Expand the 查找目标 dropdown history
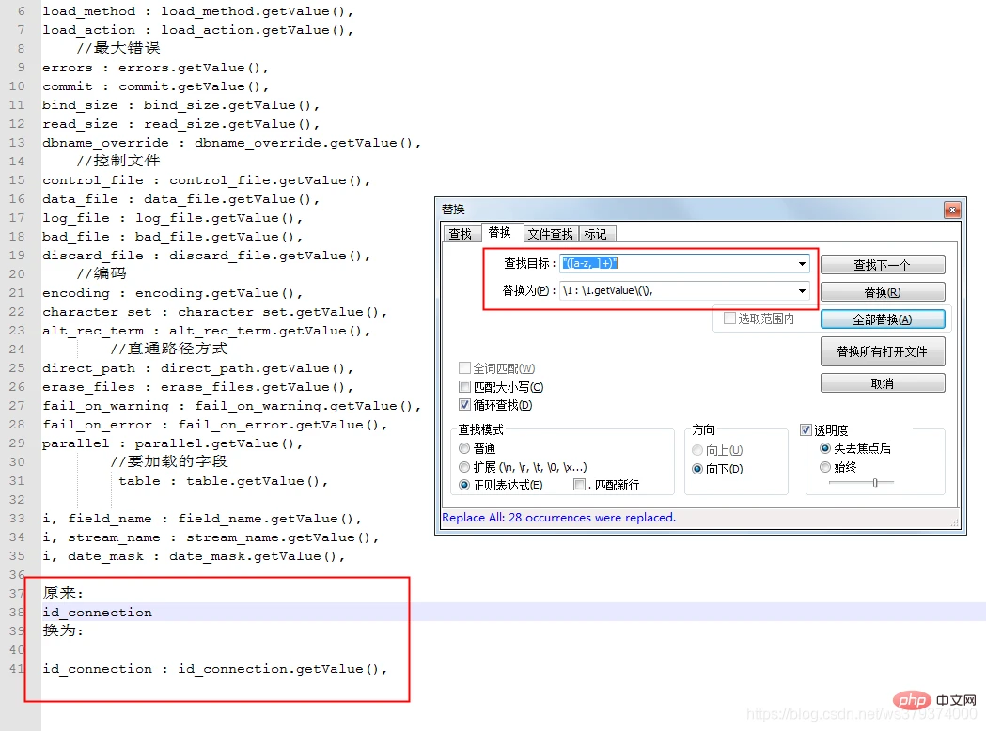 [x=802, y=265]
